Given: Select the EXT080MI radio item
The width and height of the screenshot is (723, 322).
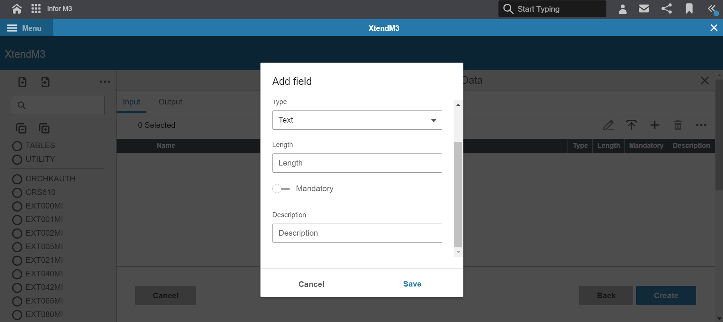Looking at the screenshot, I should [x=17, y=315].
